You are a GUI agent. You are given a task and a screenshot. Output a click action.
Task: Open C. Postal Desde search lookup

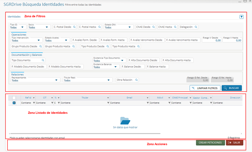[x=74, y=27]
